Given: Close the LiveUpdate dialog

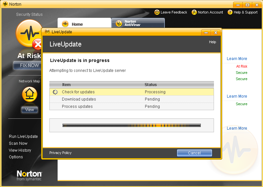Looking at the screenshot, I should pos(216,33).
